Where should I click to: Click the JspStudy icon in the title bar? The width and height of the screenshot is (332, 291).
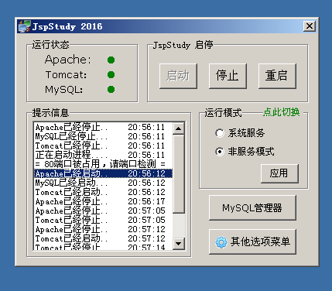(24, 26)
